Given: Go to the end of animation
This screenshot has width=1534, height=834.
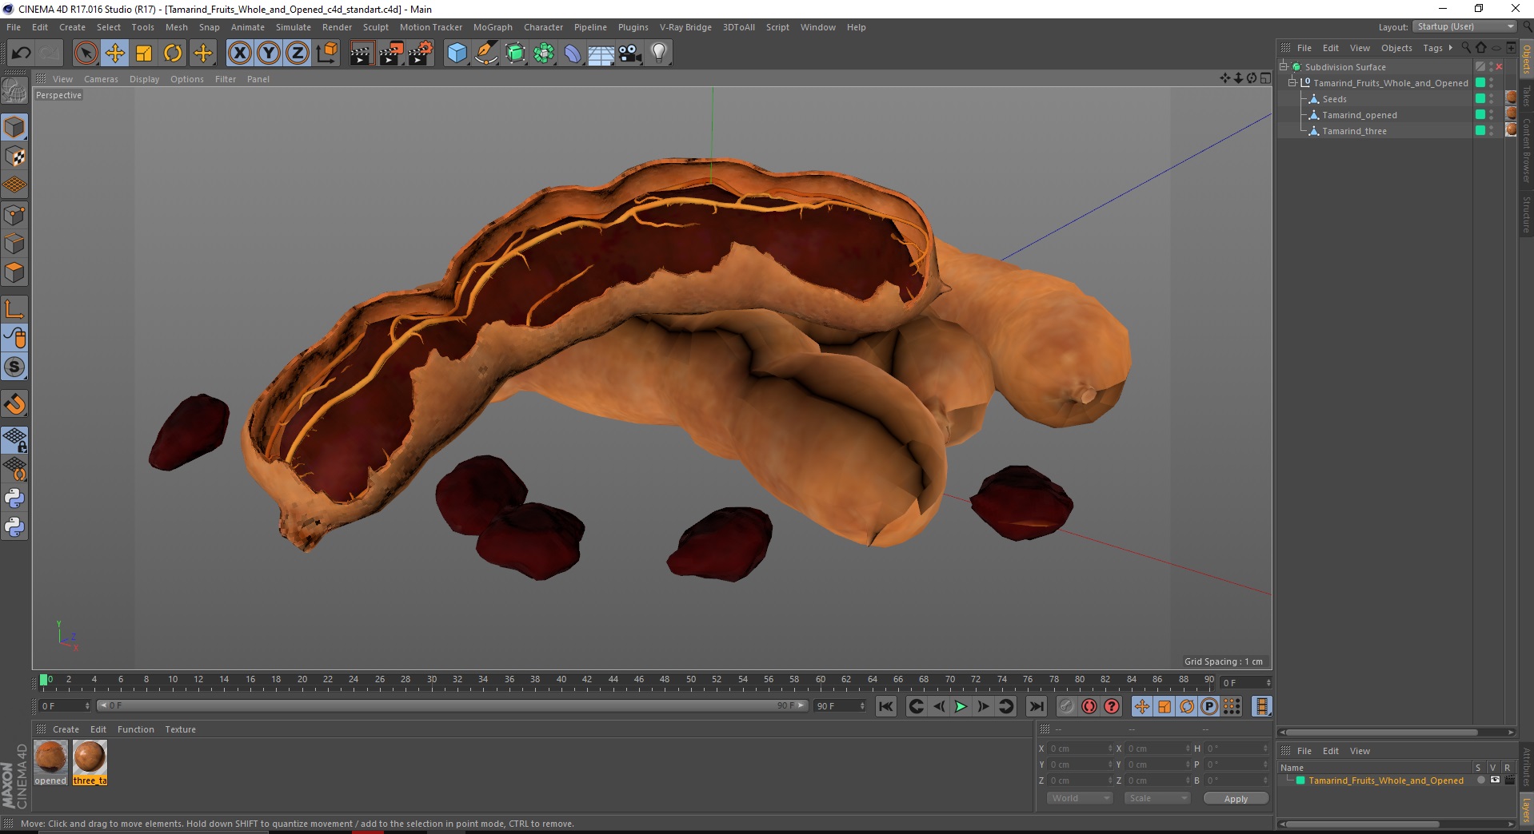Looking at the screenshot, I should pos(1036,706).
